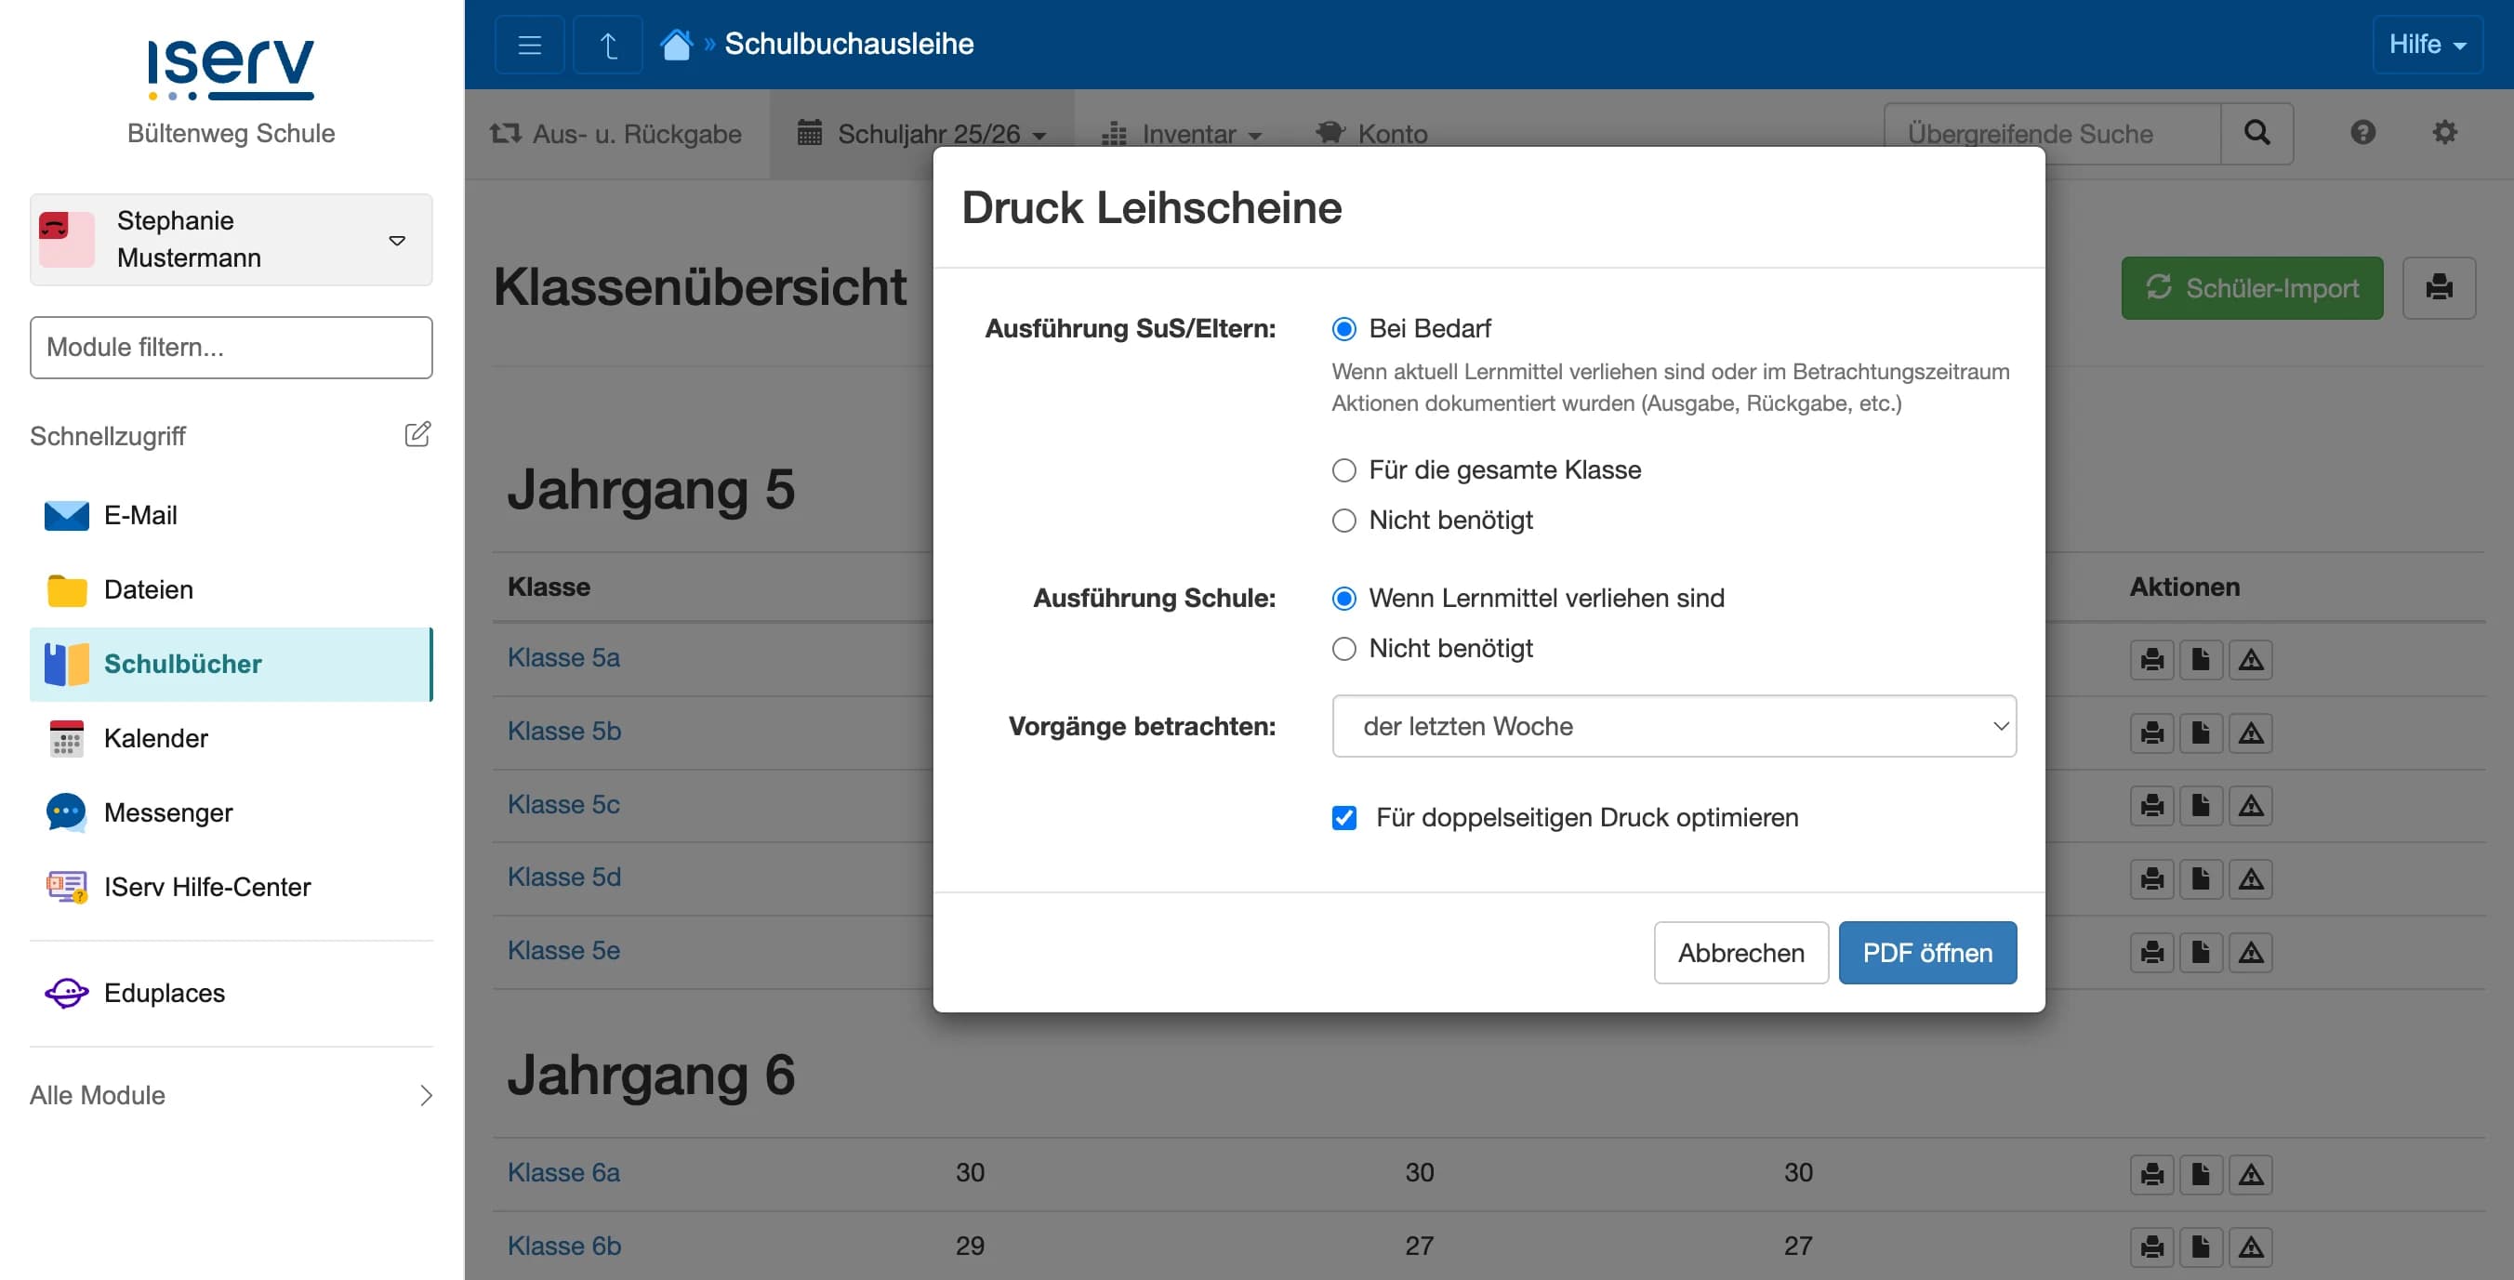Image resolution: width=2514 pixels, height=1280 pixels.
Task: Open the report document icon for Klasse 5b
Action: 2201,732
